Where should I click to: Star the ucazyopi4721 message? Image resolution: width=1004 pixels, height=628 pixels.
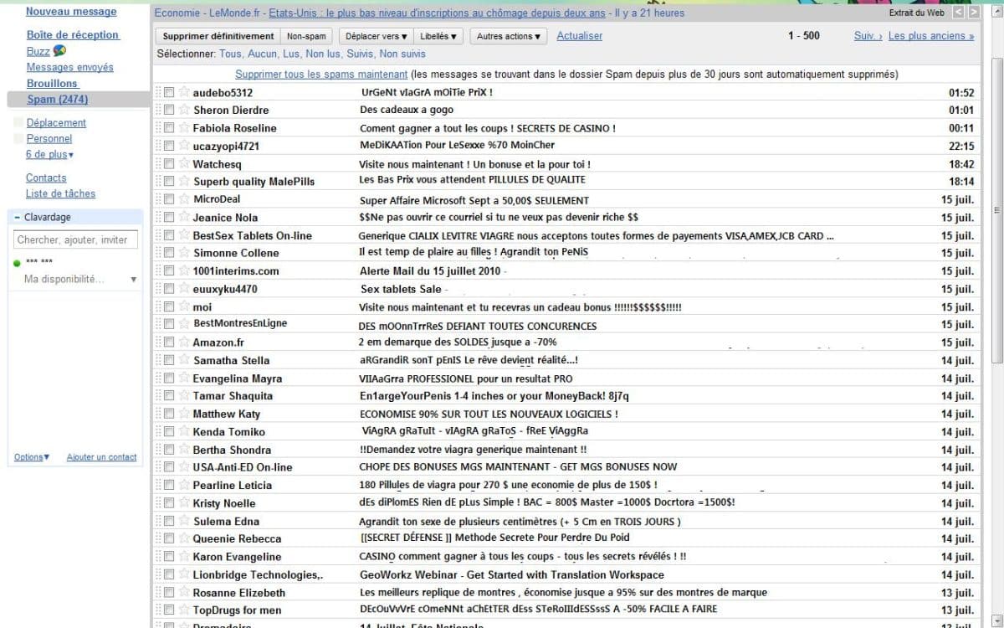tap(184, 146)
